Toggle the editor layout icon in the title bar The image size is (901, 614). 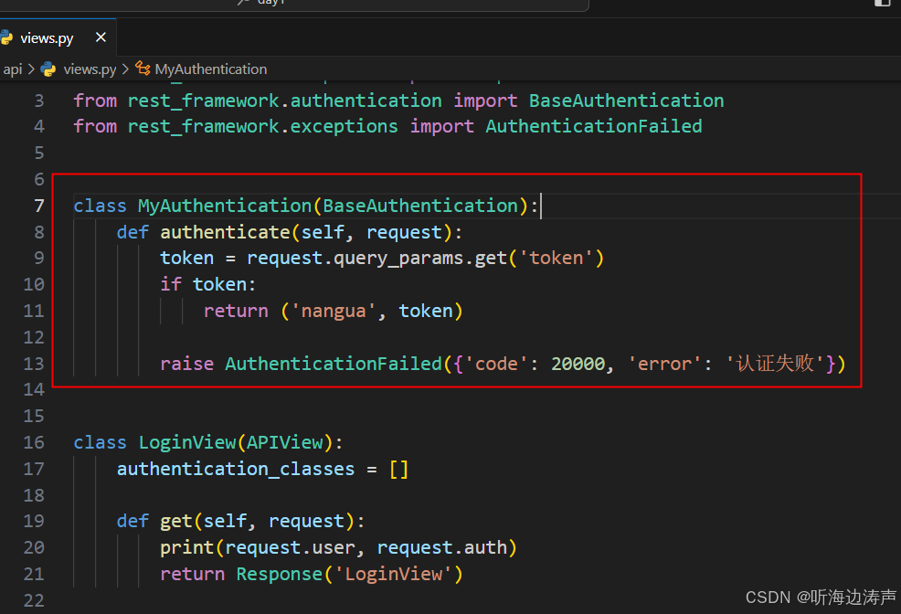pyautogui.click(x=881, y=5)
